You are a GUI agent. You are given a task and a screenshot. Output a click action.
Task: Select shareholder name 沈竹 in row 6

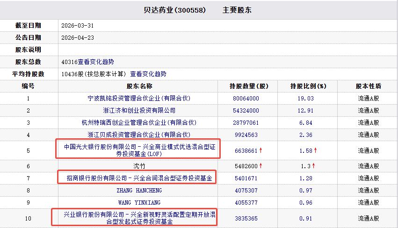pos(139,166)
